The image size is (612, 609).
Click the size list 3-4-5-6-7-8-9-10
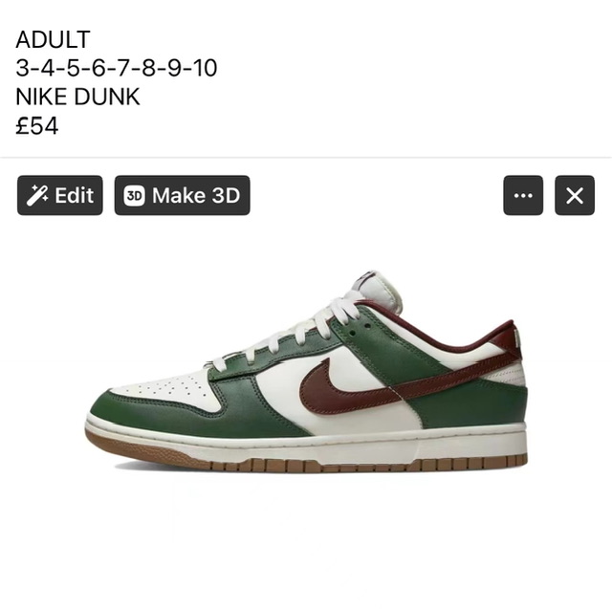[x=117, y=68]
